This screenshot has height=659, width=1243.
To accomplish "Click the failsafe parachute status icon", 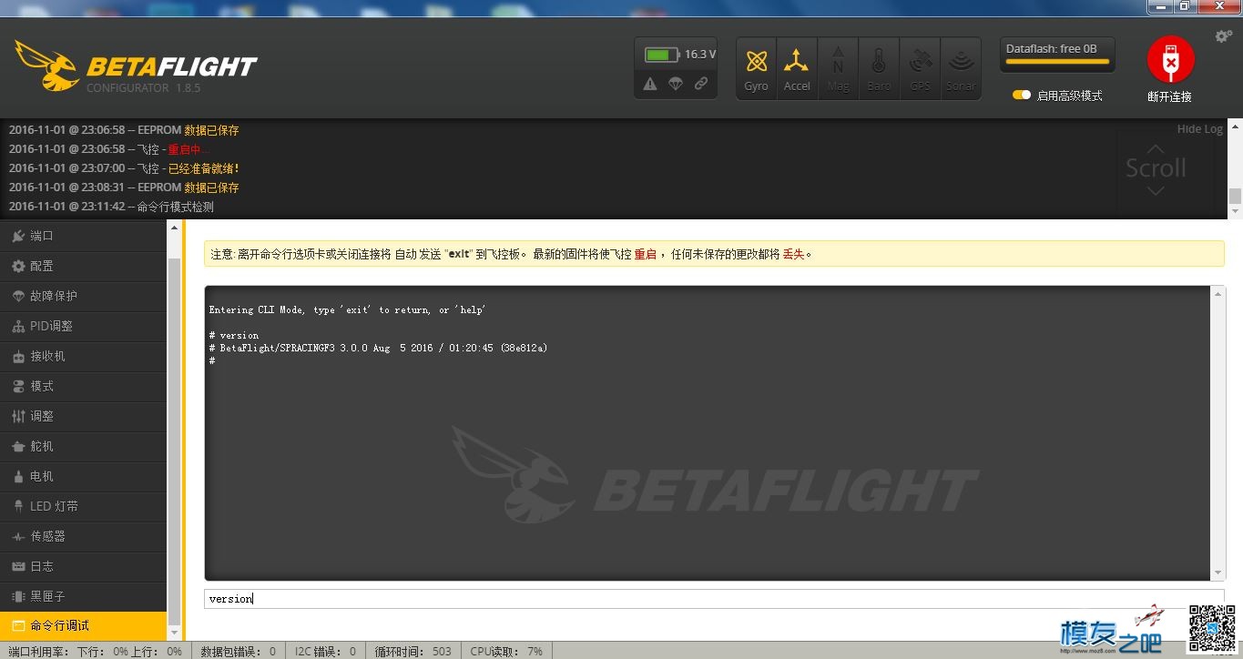I will tap(675, 84).
